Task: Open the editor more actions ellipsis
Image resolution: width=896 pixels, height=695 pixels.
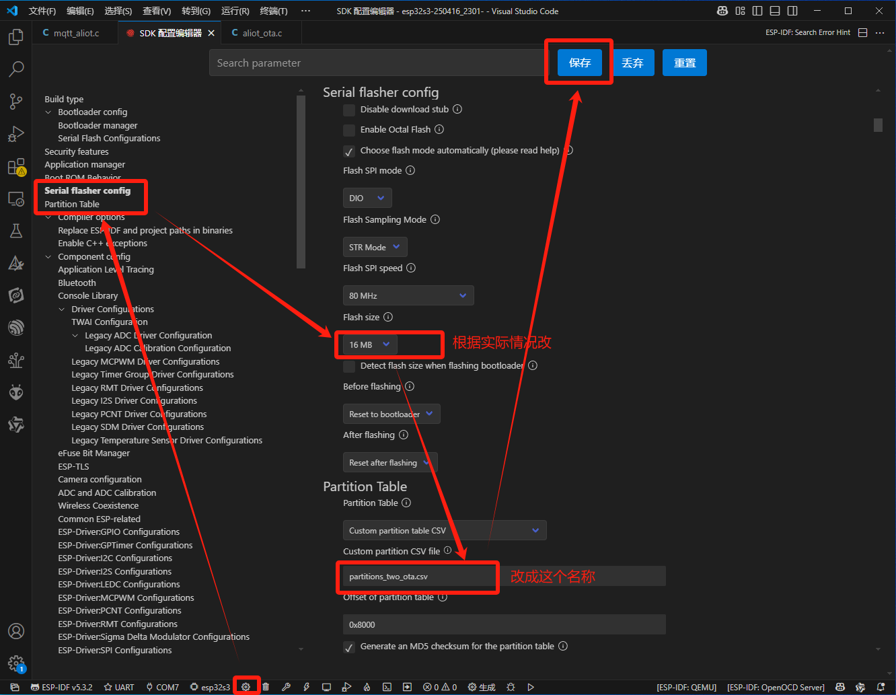Action: (x=880, y=32)
